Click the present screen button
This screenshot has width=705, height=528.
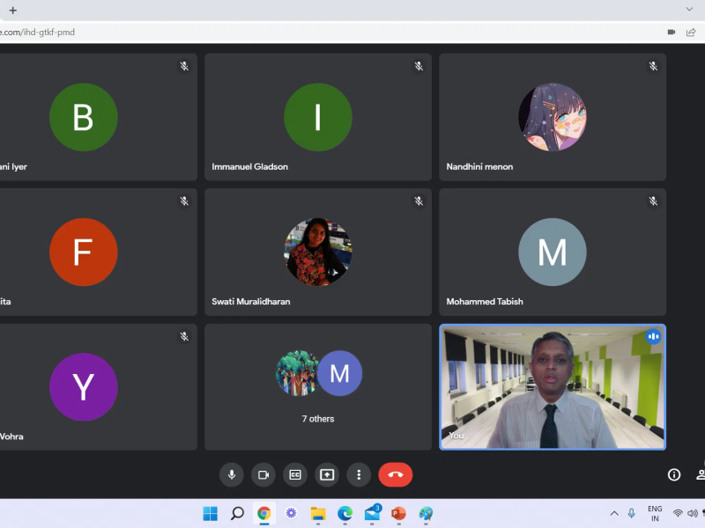327,474
